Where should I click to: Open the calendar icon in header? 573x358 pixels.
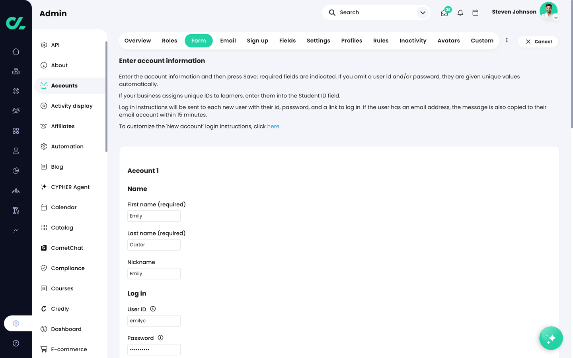475,13
